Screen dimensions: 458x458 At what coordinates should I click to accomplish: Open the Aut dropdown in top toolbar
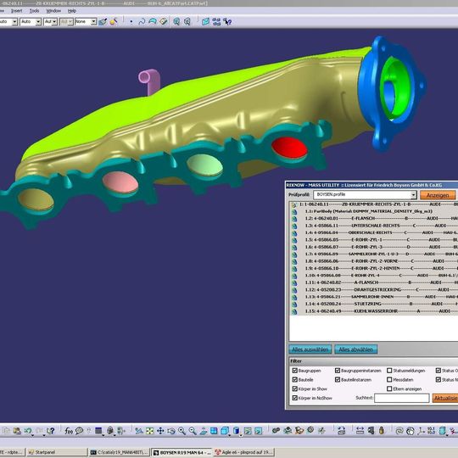point(54,21)
